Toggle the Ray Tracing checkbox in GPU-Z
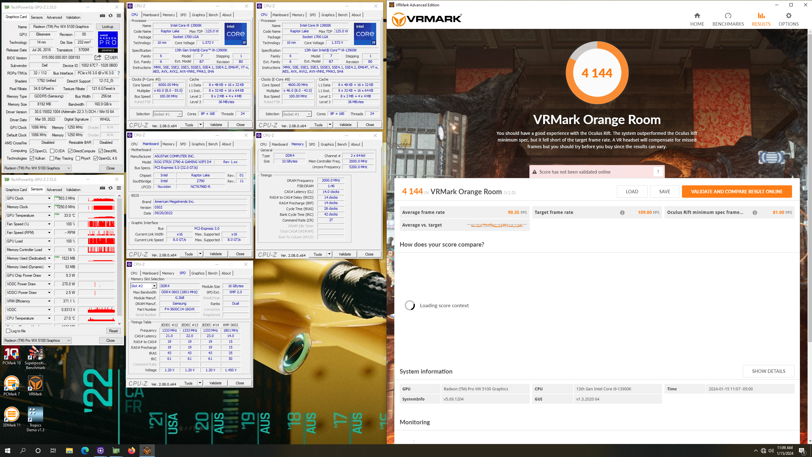Viewport: 812px width, 457px height. click(52, 158)
